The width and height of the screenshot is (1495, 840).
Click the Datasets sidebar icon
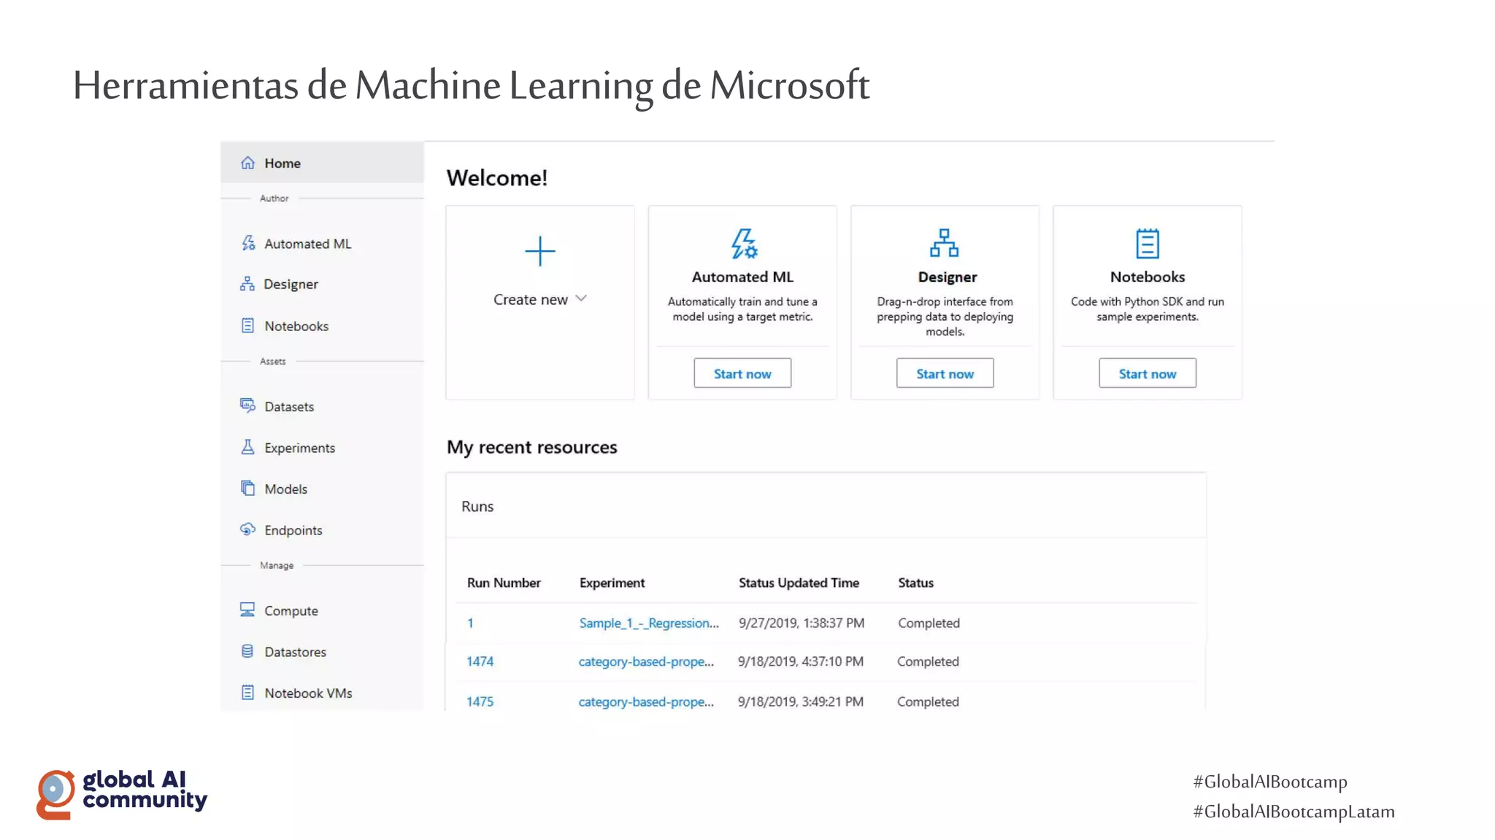click(248, 405)
